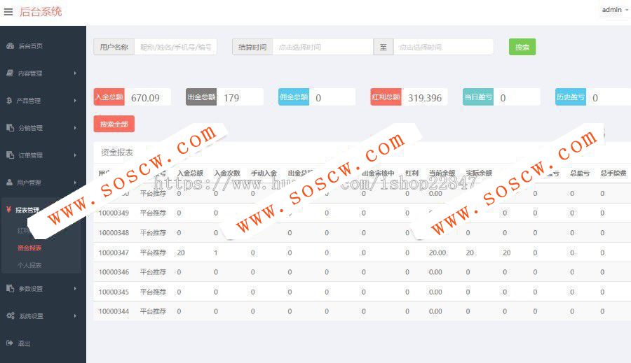Viewport: 631px width, 363px height.
Task: Click the 出金总额 gray label
Action: (x=201, y=97)
